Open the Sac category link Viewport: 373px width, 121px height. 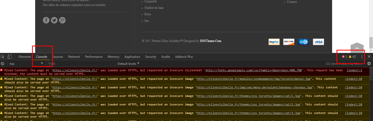tap(147, 21)
